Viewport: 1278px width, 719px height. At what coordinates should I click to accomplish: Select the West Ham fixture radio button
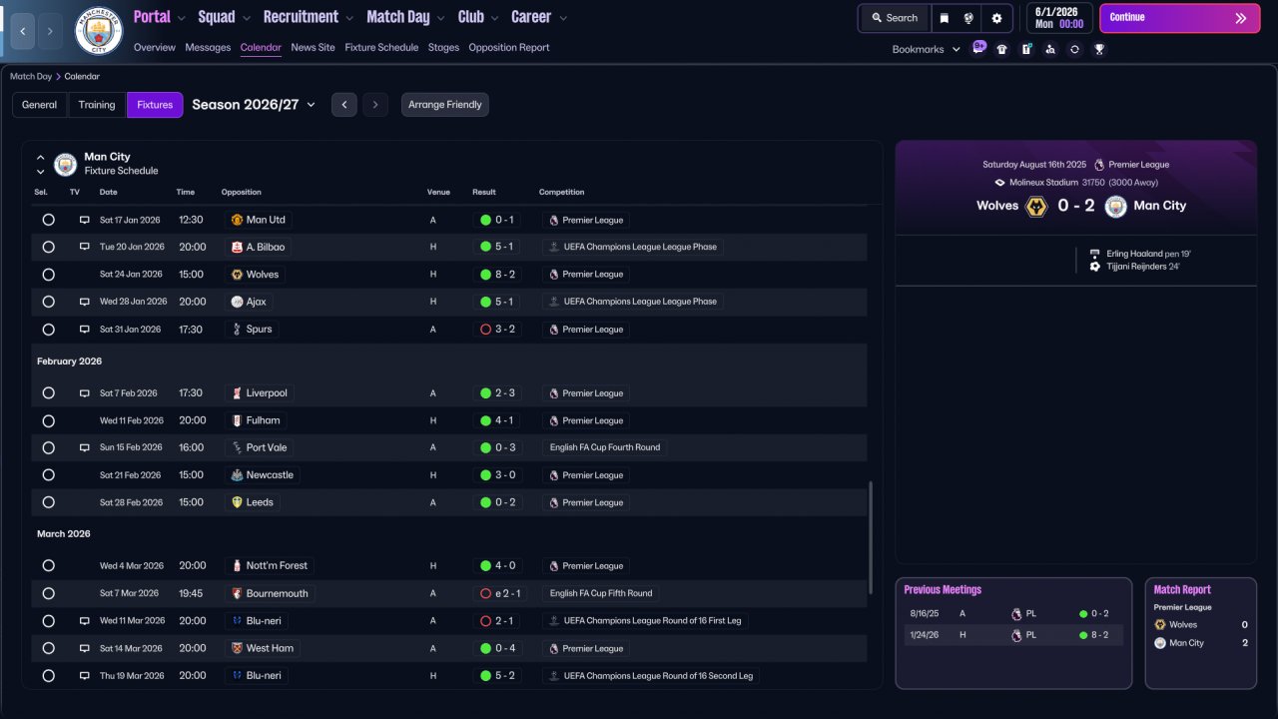coord(48,648)
